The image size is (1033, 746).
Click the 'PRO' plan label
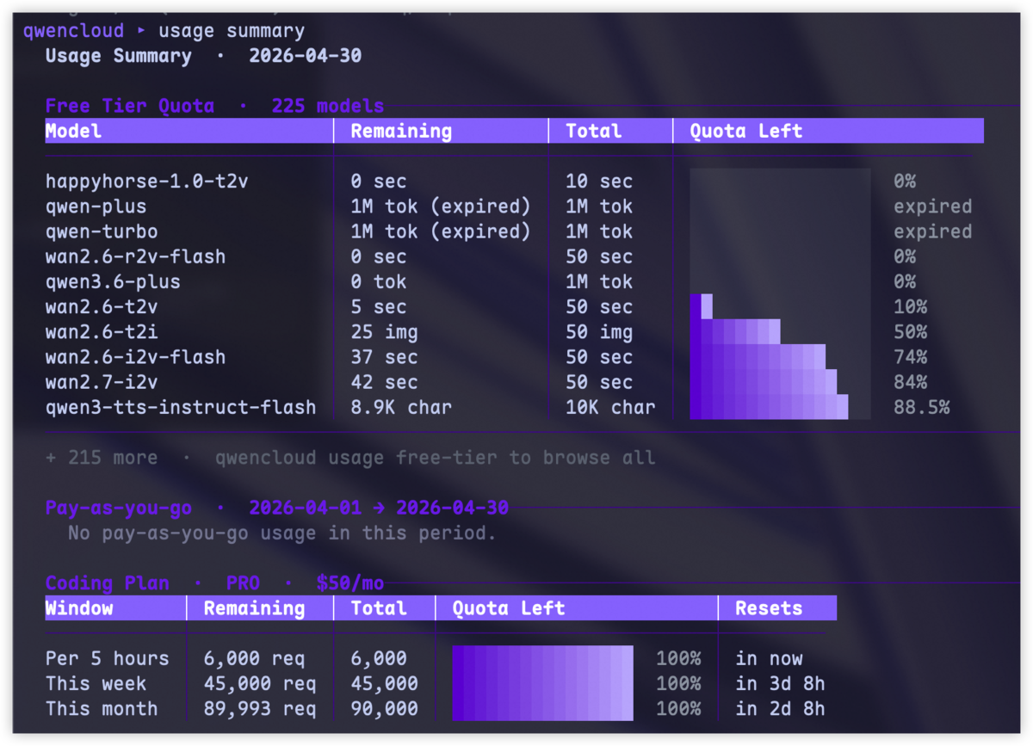[x=244, y=583]
